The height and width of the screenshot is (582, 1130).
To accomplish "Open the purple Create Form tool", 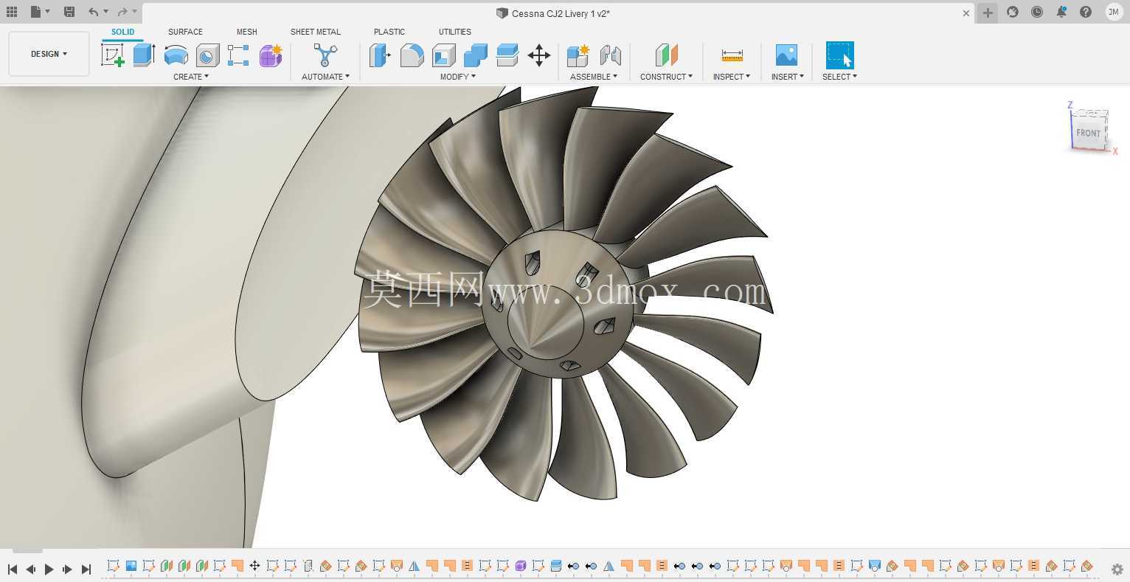I will (x=271, y=55).
